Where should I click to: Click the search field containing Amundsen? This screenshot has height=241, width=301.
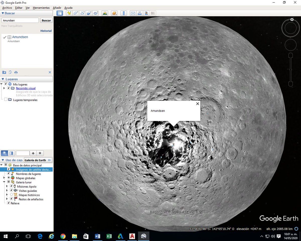pyautogui.click(x=20, y=20)
